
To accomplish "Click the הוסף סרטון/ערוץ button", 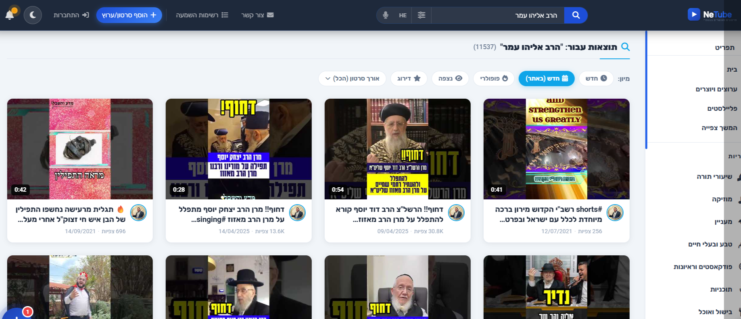I will pyautogui.click(x=129, y=15).
